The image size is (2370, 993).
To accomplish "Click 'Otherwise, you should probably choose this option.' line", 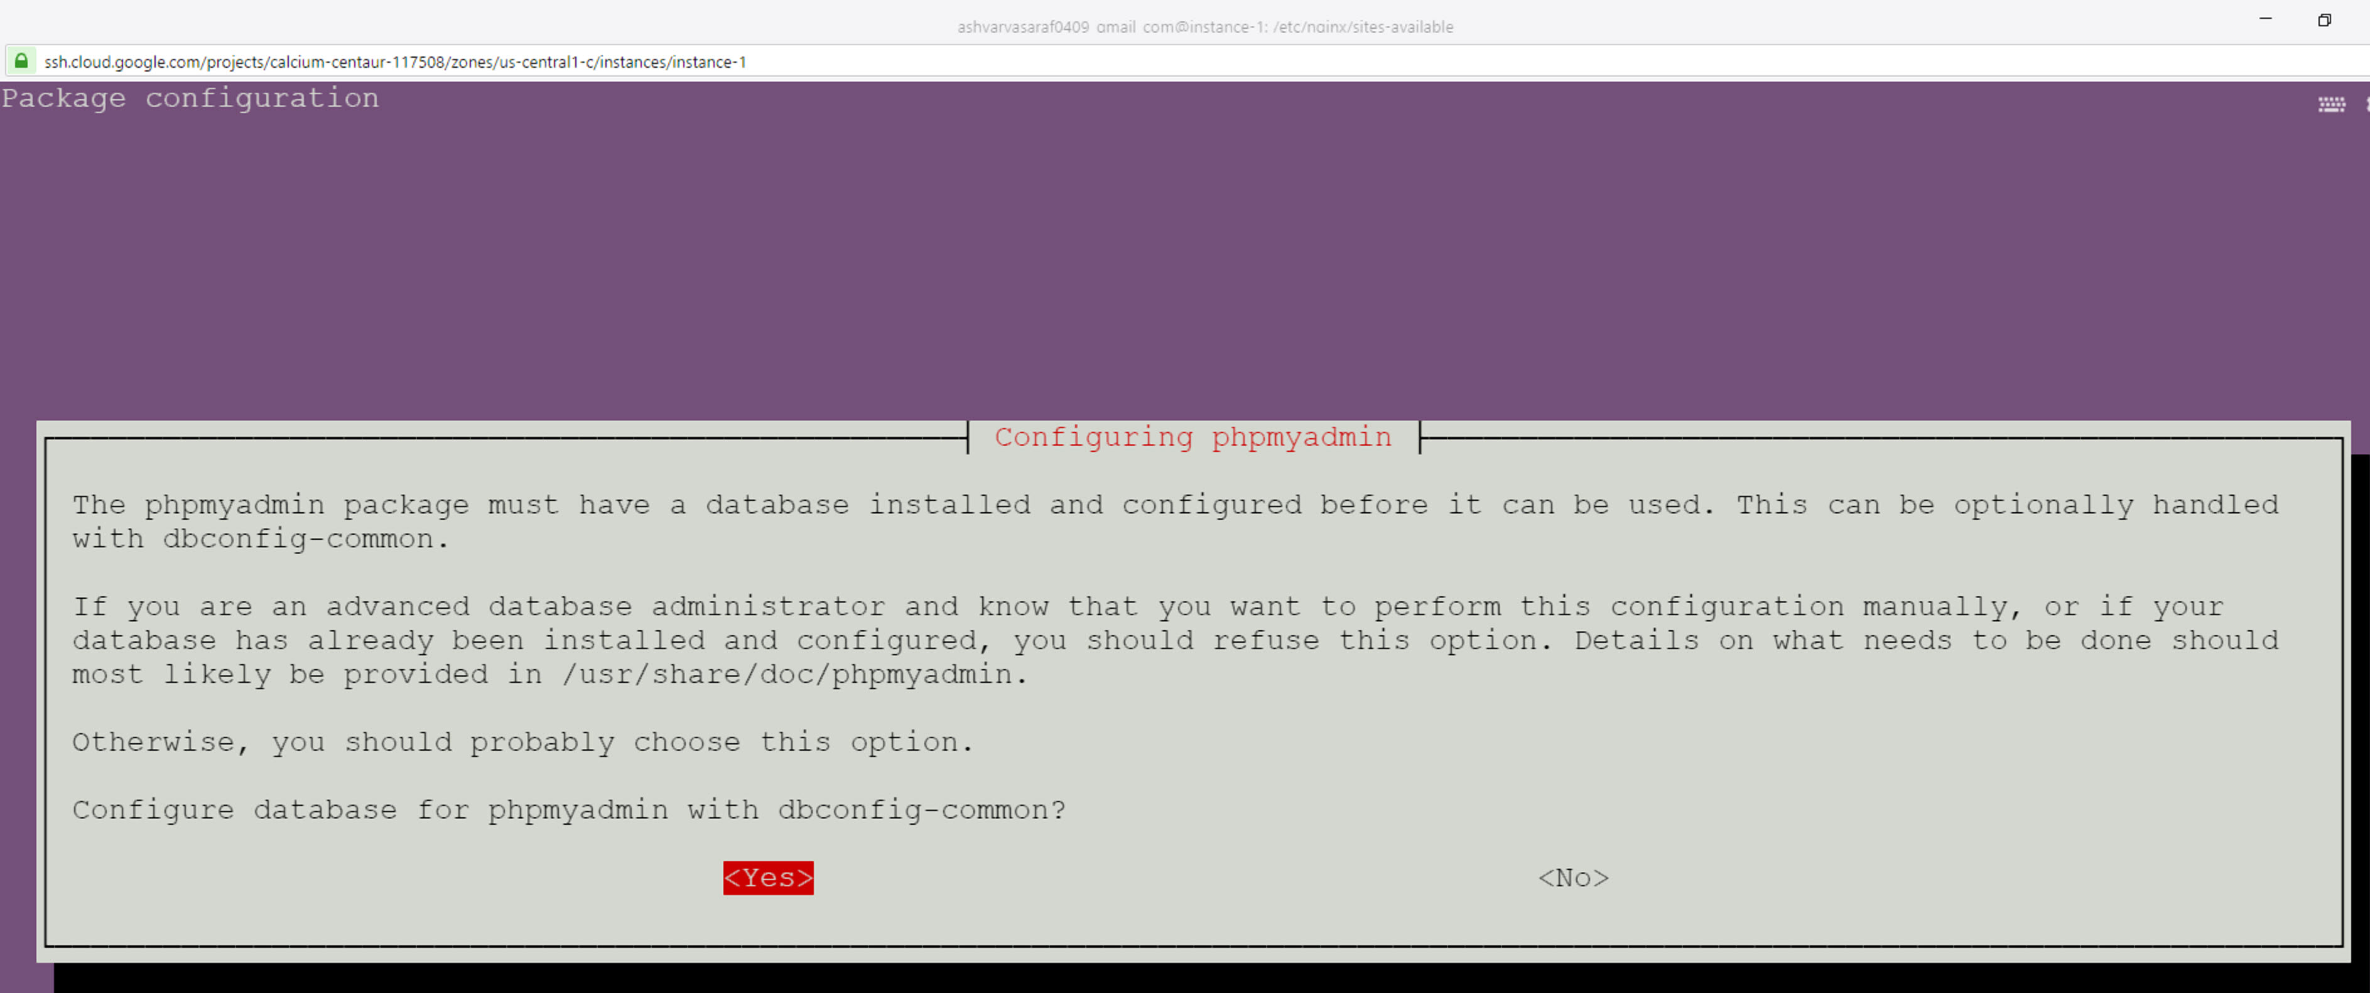I will 522,742.
